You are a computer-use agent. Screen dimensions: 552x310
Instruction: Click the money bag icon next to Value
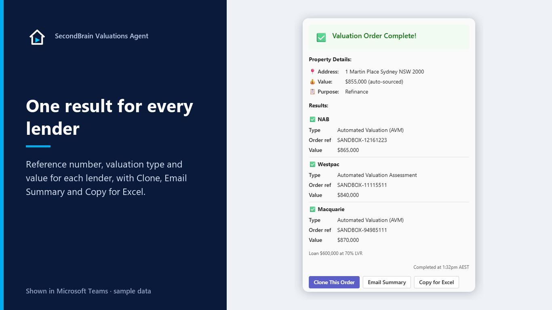coord(312,82)
